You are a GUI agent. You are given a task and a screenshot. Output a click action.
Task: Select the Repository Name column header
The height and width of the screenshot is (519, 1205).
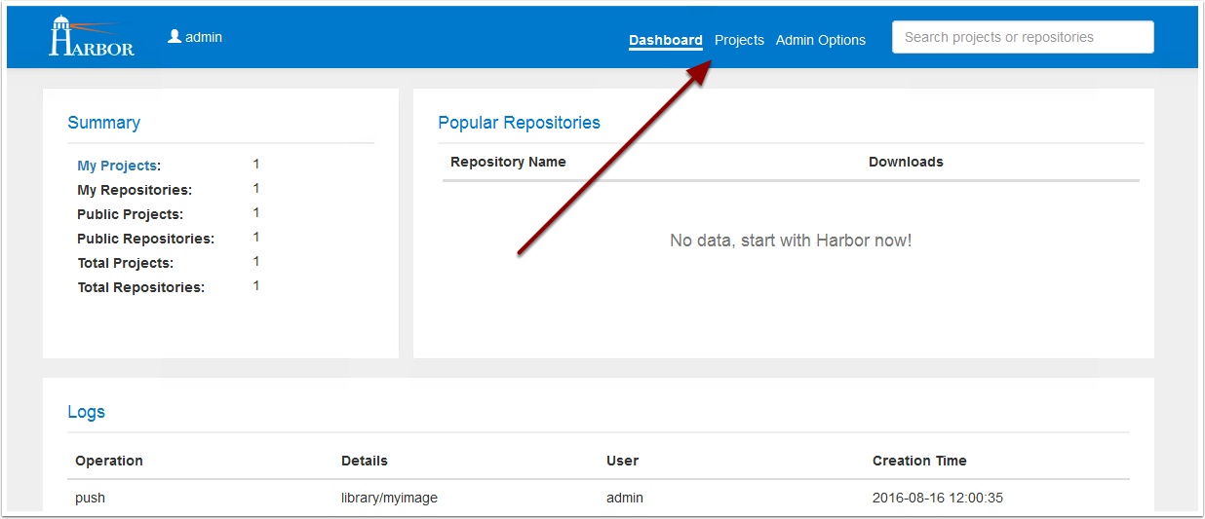(508, 162)
